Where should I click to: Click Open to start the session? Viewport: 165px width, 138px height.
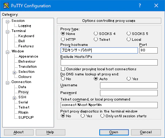coord(114,132)
